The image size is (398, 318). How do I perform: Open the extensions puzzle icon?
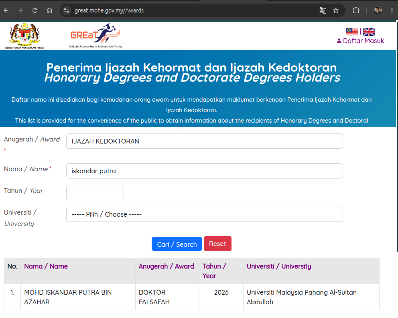pyautogui.click(x=356, y=10)
